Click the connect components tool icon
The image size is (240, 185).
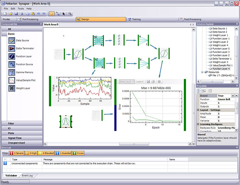pos(58,13)
